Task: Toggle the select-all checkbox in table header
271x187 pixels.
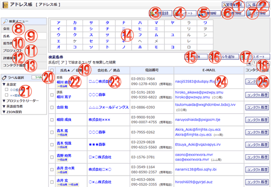Action: click(52, 71)
